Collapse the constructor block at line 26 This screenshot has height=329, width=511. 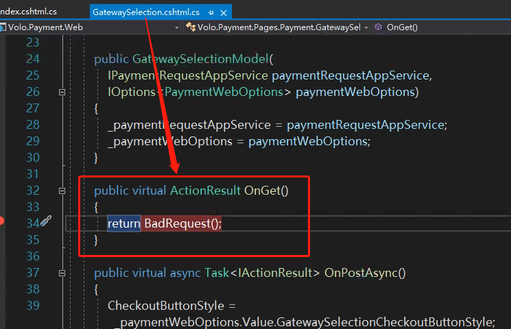[x=62, y=92]
